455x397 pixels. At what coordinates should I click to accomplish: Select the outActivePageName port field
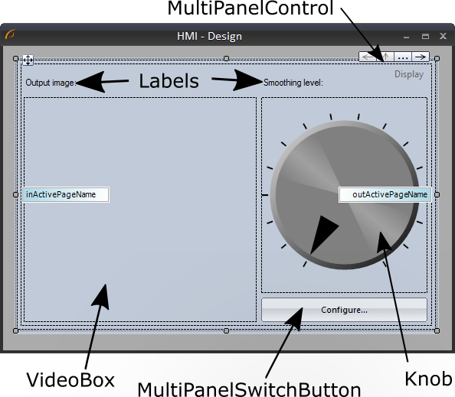pos(385,194)
